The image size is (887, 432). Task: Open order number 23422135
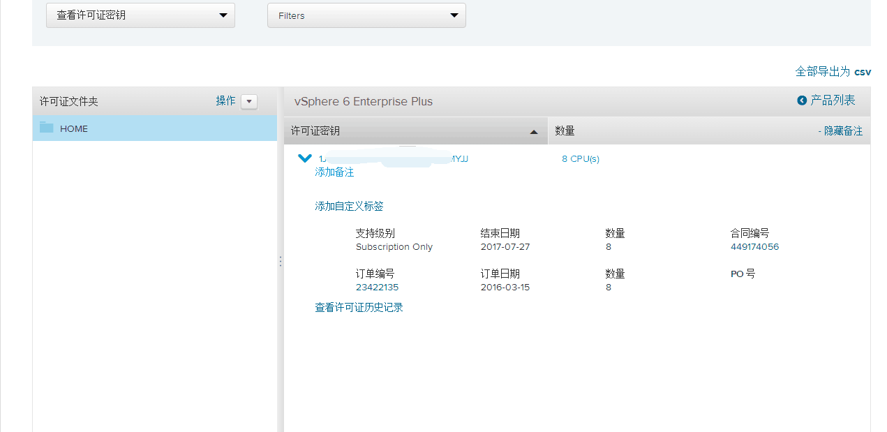coord(378,288)
